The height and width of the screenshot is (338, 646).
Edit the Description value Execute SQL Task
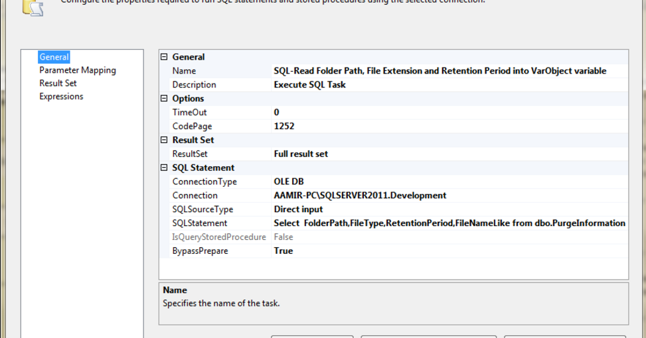click(450, 85)
